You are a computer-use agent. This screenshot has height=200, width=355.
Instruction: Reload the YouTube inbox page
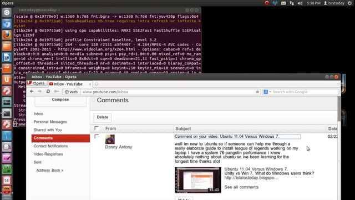click(48, 91)
